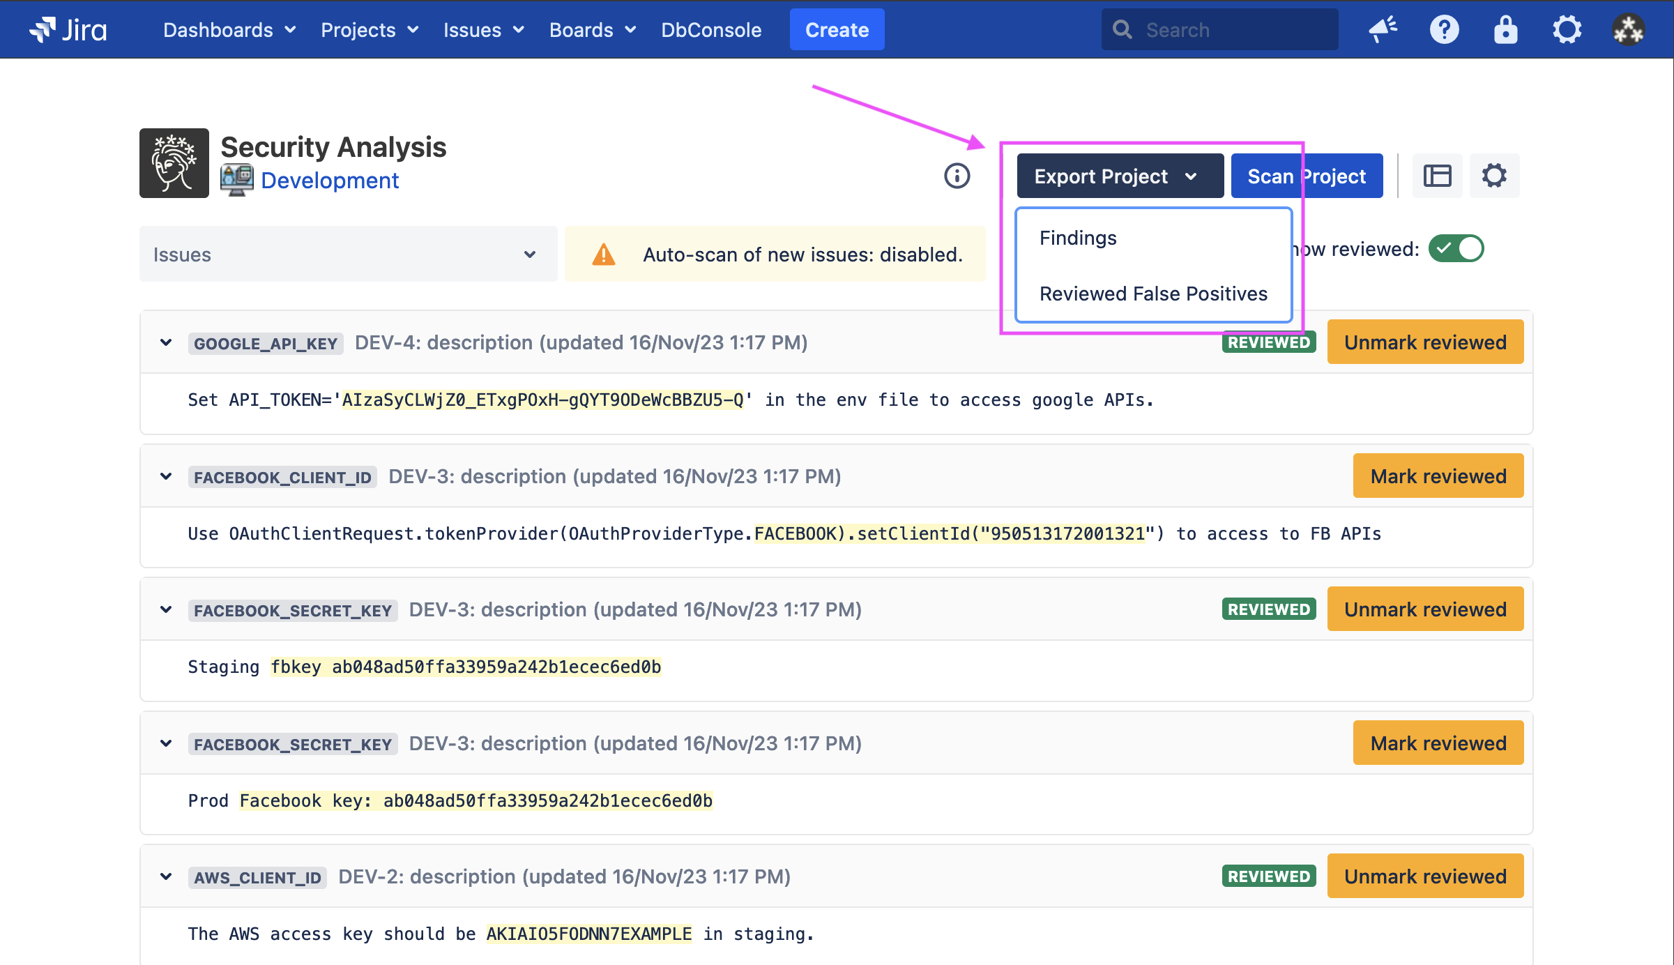Turn off the show reviewed toggle
The image size is (1674, 965).
click(x=1456, y=249)
